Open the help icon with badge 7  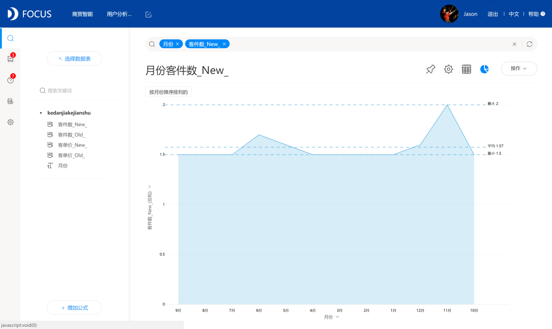pyautogui.click(x=10, y=80)
